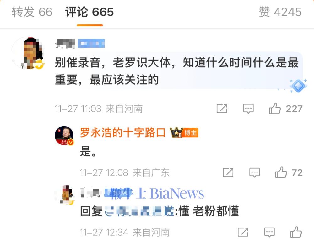The image size is (314, 242).
Task: Open the mentioned user link after 回复
Action: [x=139, y=211]
